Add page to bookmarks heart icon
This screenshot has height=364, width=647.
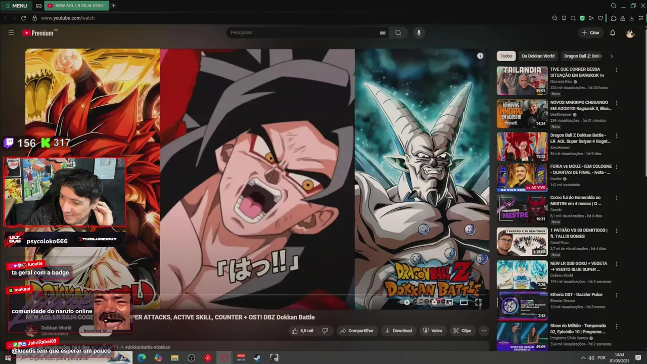click(600, 18)
